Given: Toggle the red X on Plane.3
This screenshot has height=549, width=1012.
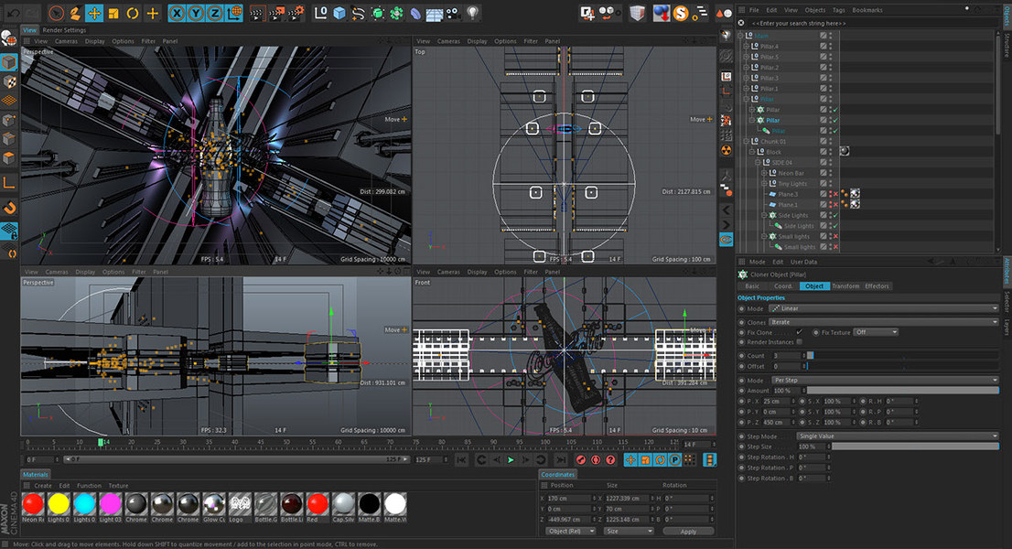Looking at the screenshot, I should [834, 194].
